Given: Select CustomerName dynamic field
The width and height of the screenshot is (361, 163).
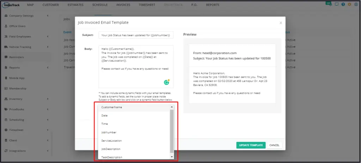Looking at the screenshot, I should pos(134,107).
